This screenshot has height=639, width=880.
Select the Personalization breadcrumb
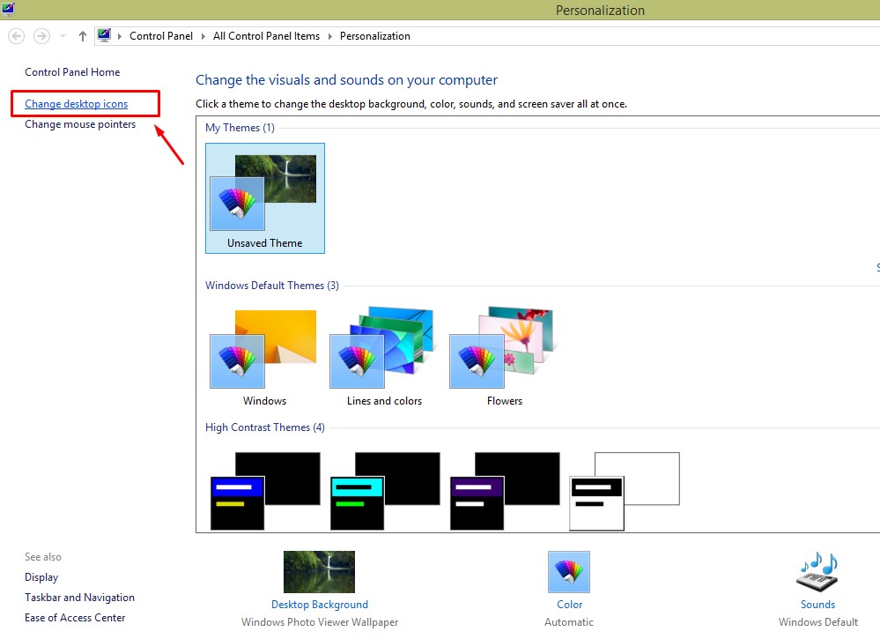375,36
